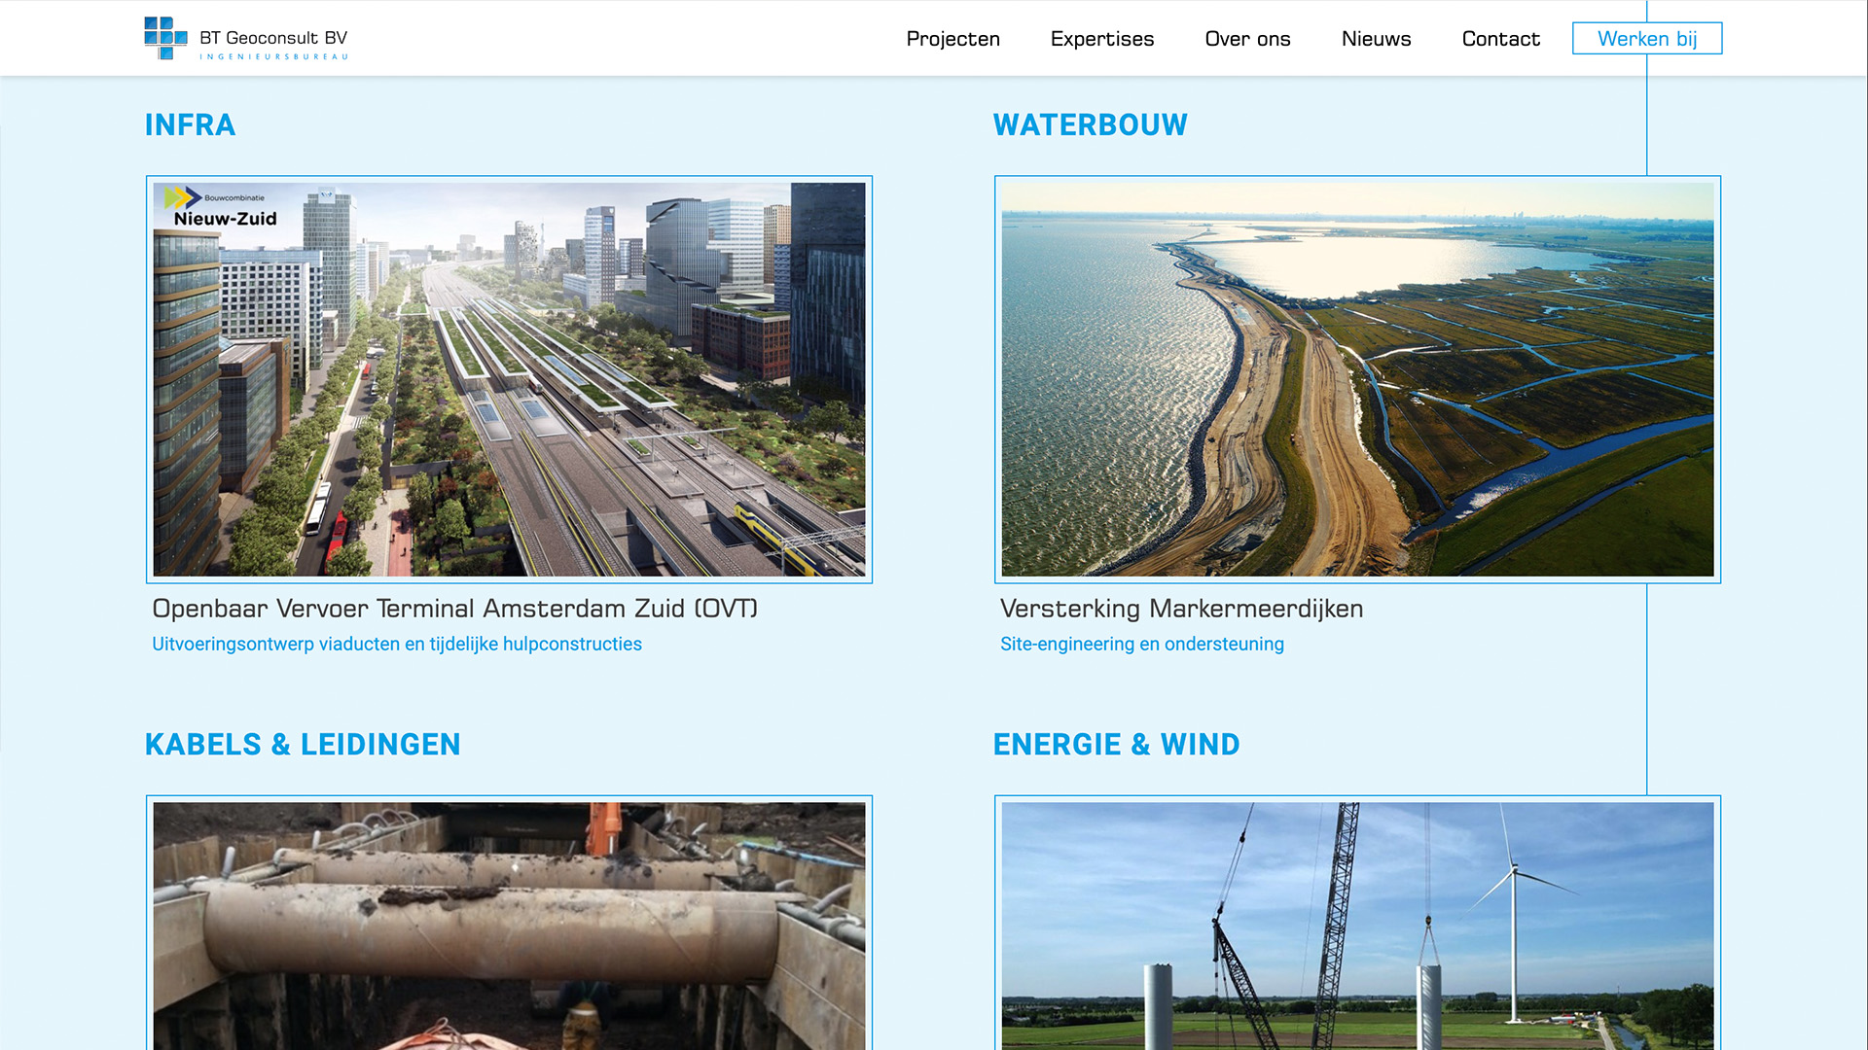Screen dimensions: 1868x1050
Task: Click title Openbaar Vervoer Terminal Amsterdam Zuid (OVT)
Action: click(x=454, y=609)
